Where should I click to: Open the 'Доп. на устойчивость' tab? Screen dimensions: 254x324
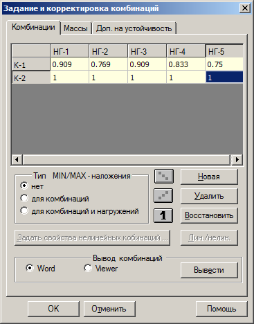(x=134, y=28)
